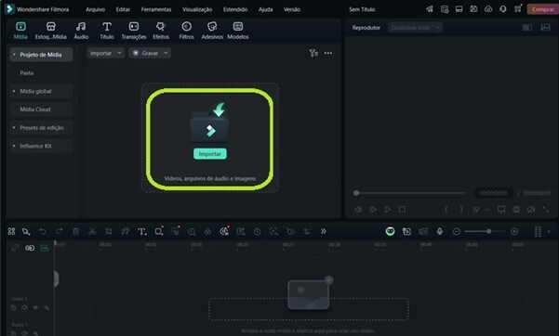Click the player snapshot camera icon

[516, 209]
